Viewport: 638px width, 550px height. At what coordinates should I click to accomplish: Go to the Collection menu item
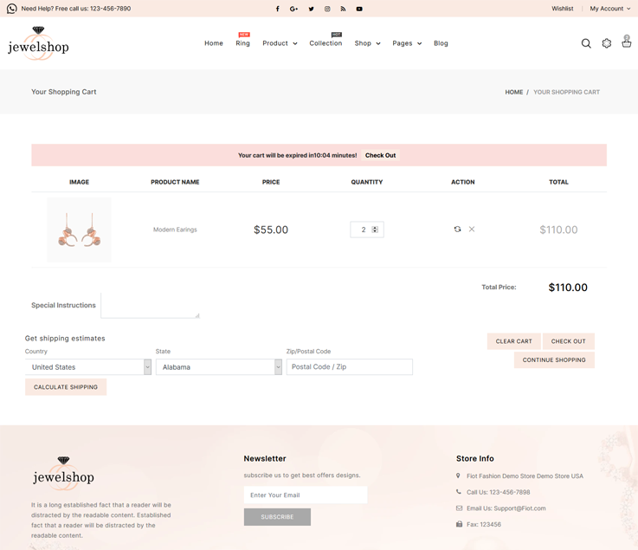(x=325, y=43)
